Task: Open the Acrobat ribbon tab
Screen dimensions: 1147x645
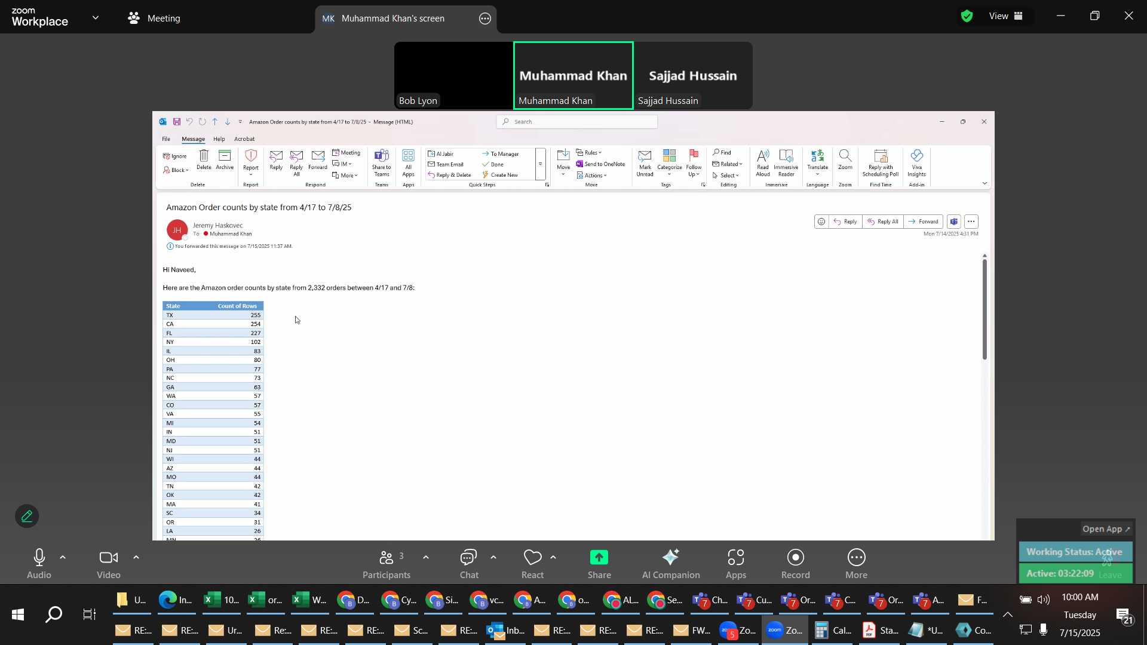Action: pos(244,139)
